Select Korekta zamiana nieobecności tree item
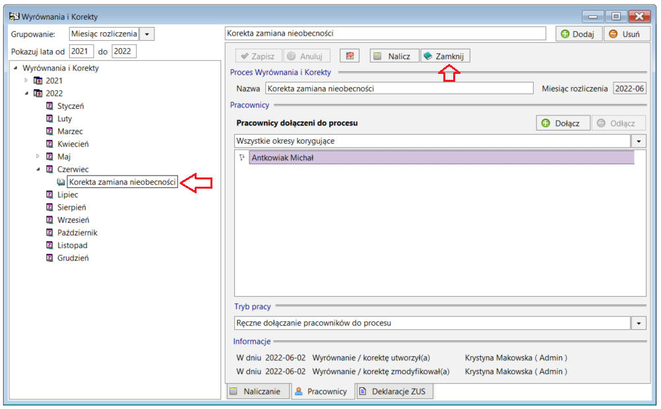 tap(122, 182)
